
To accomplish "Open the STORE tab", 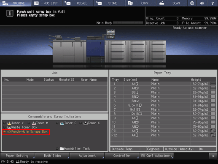I will [x=109, y=3].
